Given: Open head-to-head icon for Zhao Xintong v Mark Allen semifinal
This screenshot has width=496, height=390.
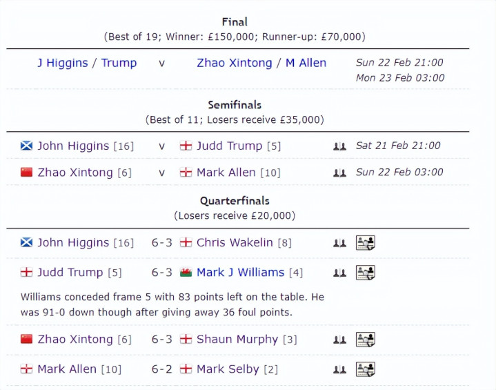Looking at the screenshot, I should point(339,173).
